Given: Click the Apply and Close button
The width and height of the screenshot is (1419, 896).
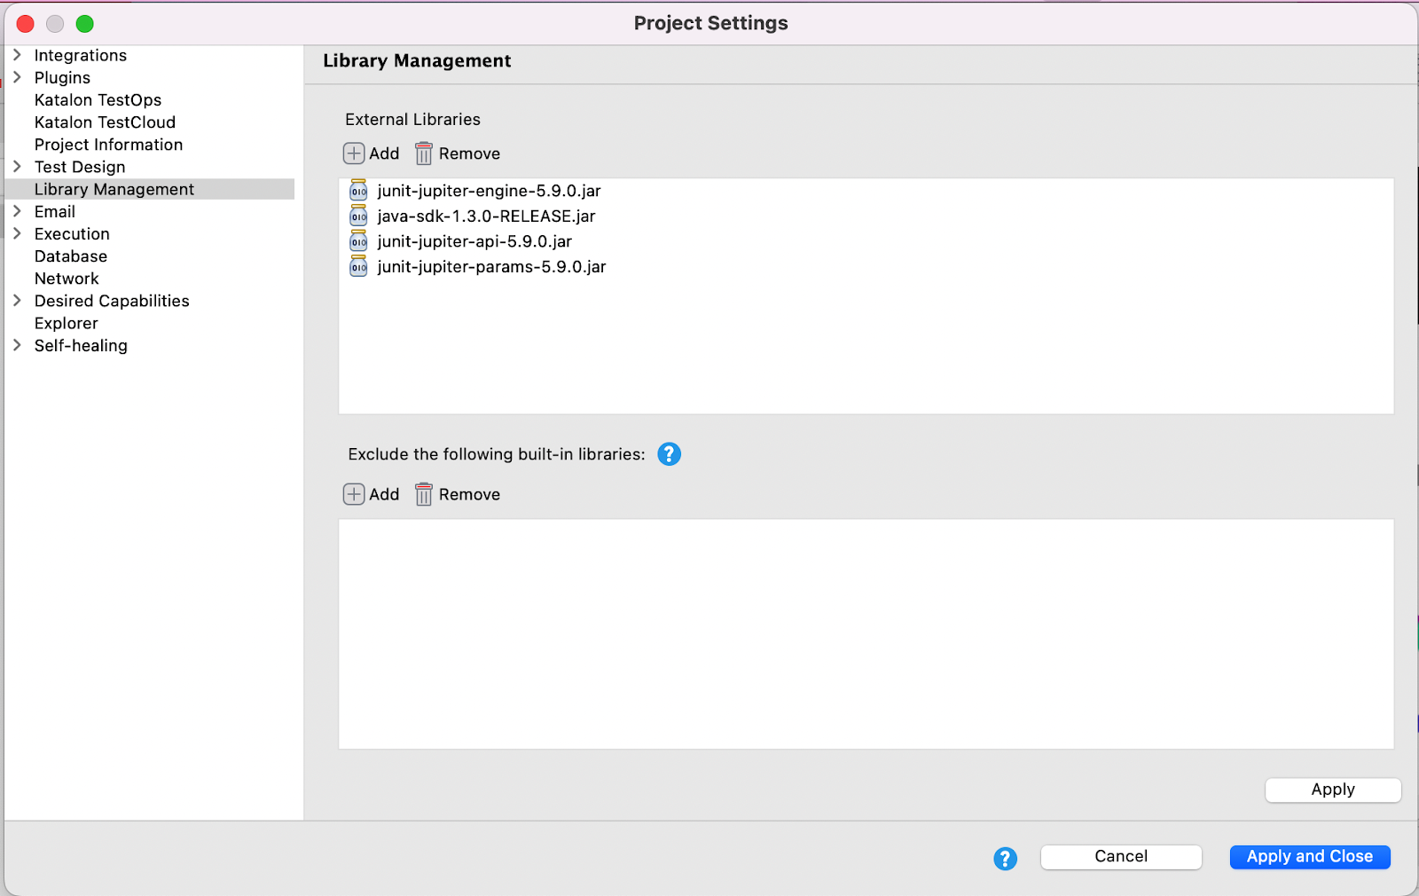Looking at the screenshot, I should click(1309, 856).
